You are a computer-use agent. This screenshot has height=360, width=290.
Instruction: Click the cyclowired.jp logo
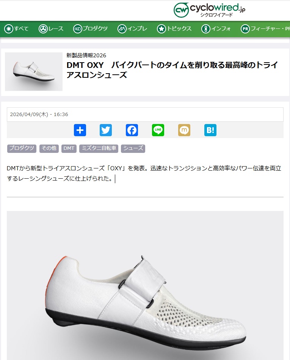(209, 10)
